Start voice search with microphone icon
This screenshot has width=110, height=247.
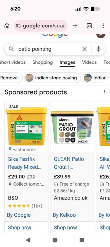[x=98, y=49]
